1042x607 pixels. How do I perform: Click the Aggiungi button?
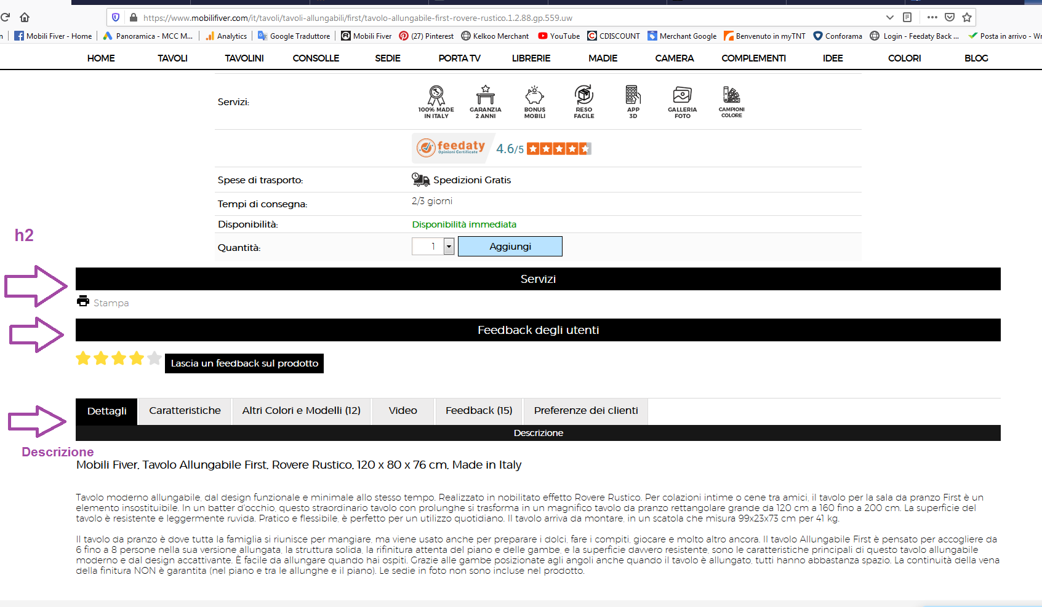(x=510, y=247)
